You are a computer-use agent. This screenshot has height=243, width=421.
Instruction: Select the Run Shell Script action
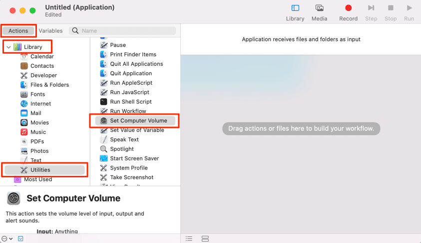click(126, 102)
